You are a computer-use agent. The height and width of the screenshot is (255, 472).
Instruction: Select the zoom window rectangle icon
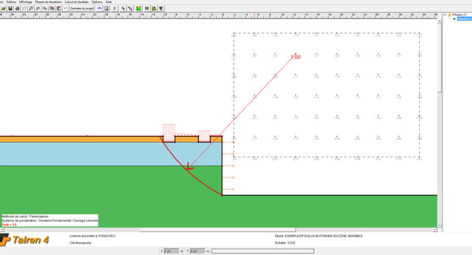coord(24,9)
